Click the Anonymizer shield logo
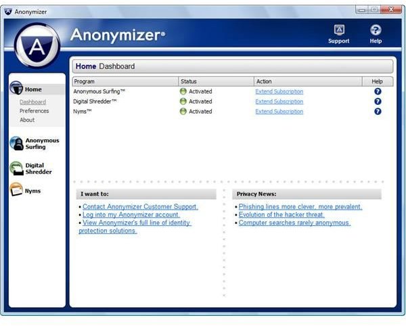406x326 pixels. [x=37, y=45]
